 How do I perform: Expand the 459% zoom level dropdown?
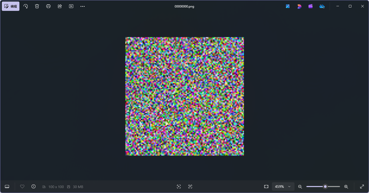click(289, 187)
